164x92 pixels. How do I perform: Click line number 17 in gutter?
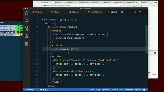point(37,49)
